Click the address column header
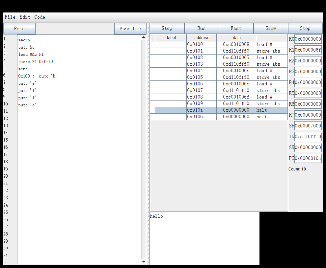 tap(202, 38)
